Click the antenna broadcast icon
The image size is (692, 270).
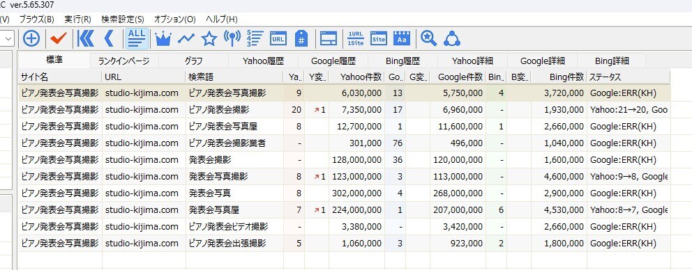(232, 38)
